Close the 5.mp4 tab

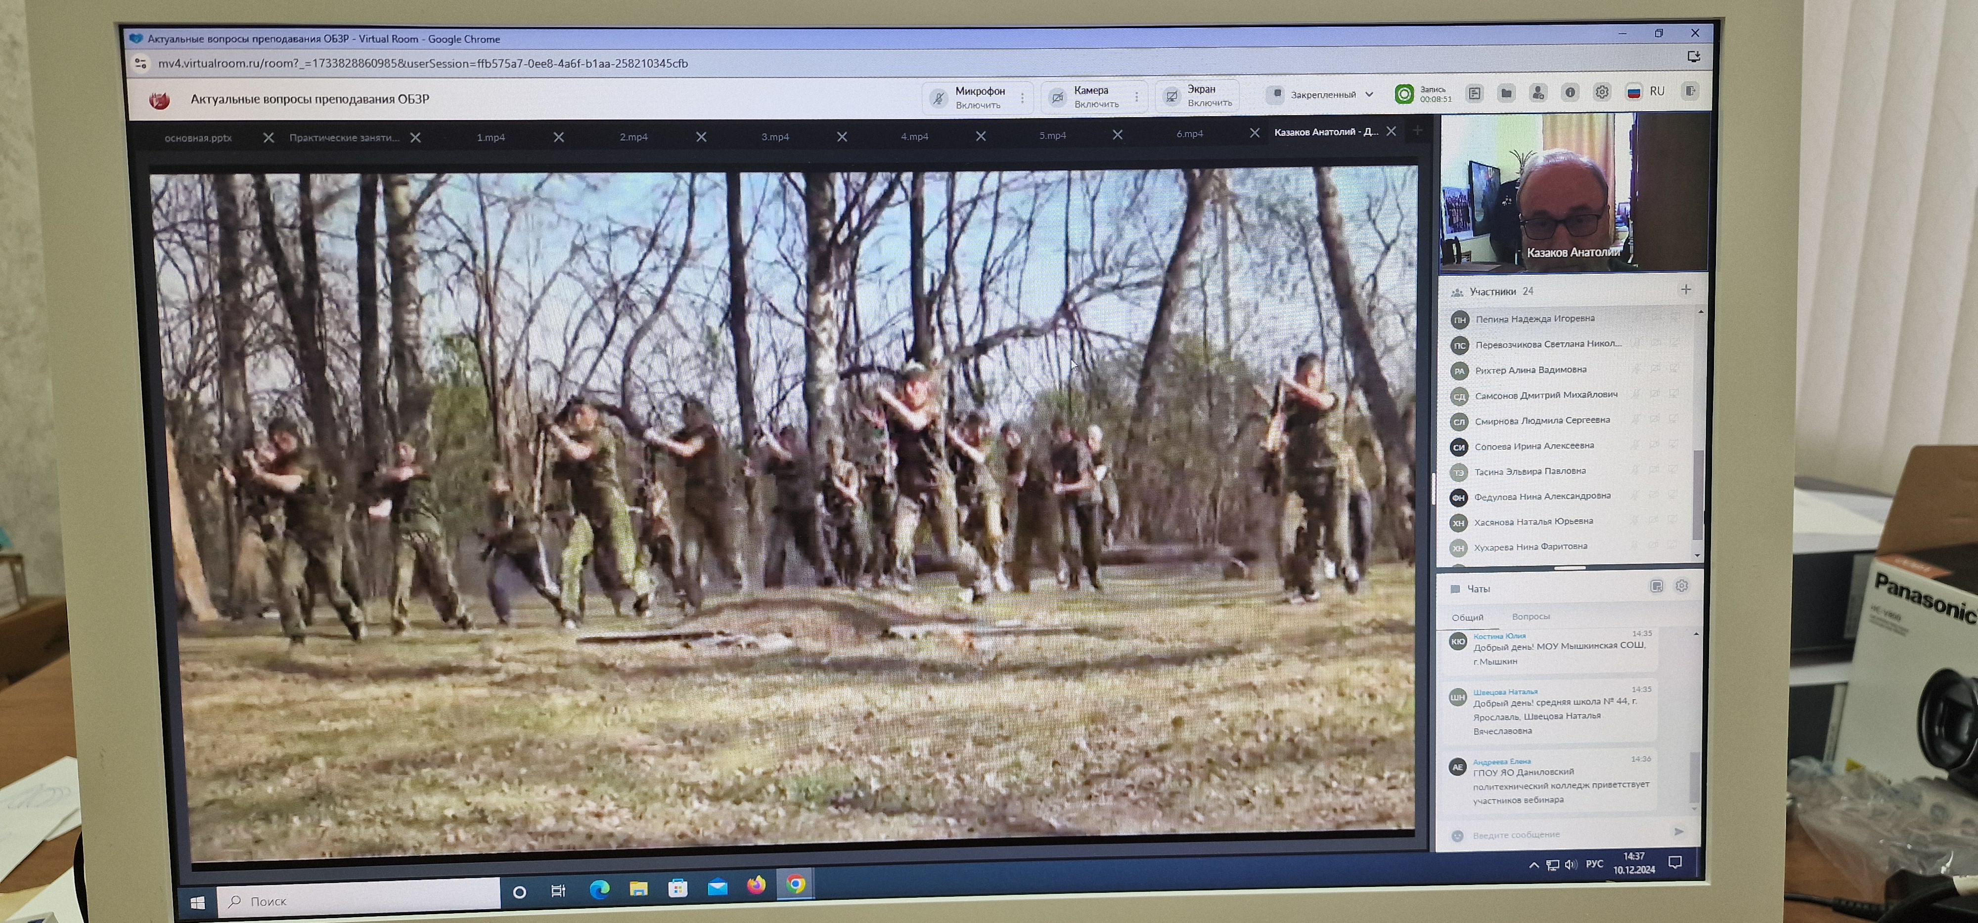pyautogui.click(x=1117, y=134)
